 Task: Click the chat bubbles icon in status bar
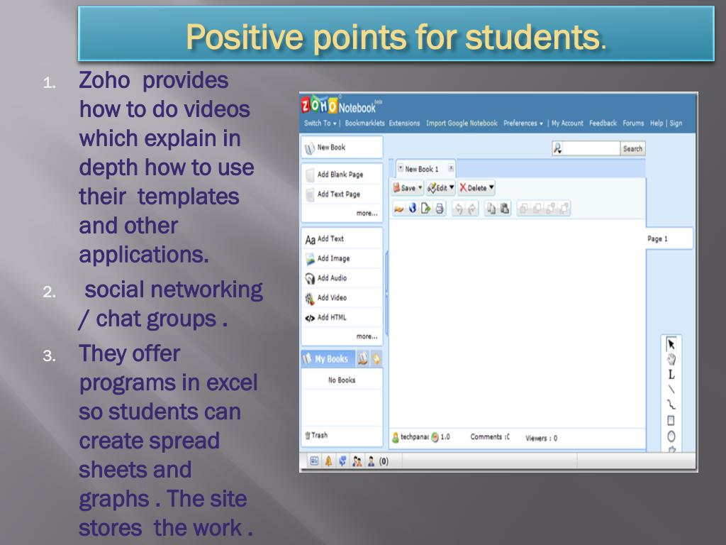(x=342, y=461)
